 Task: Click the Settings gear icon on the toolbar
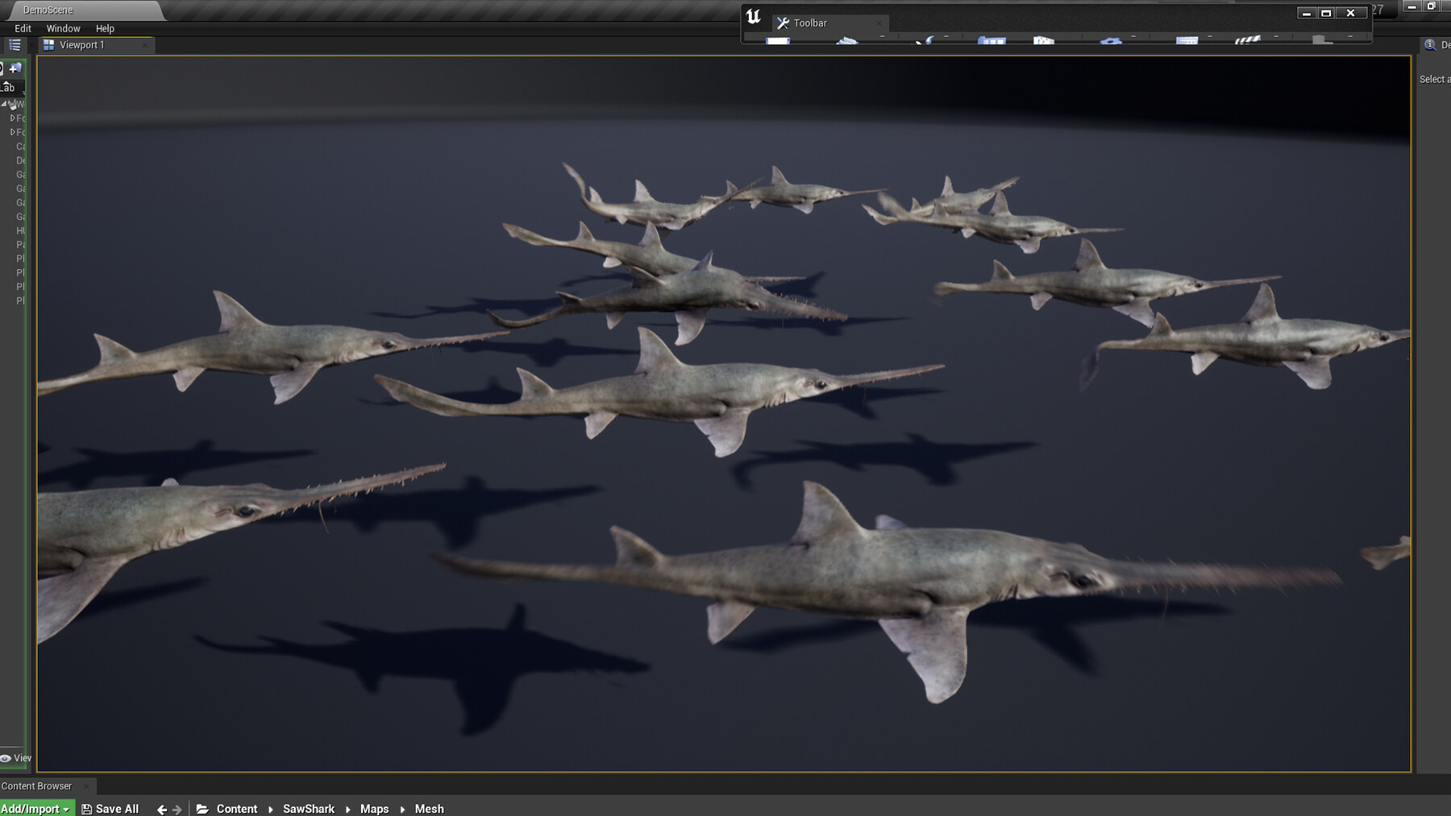point(1110,40)
